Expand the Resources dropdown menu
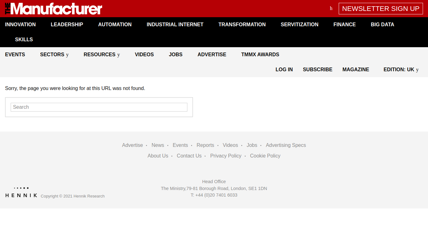The width and height of the screenshot is (428, 240). point(102,54)
